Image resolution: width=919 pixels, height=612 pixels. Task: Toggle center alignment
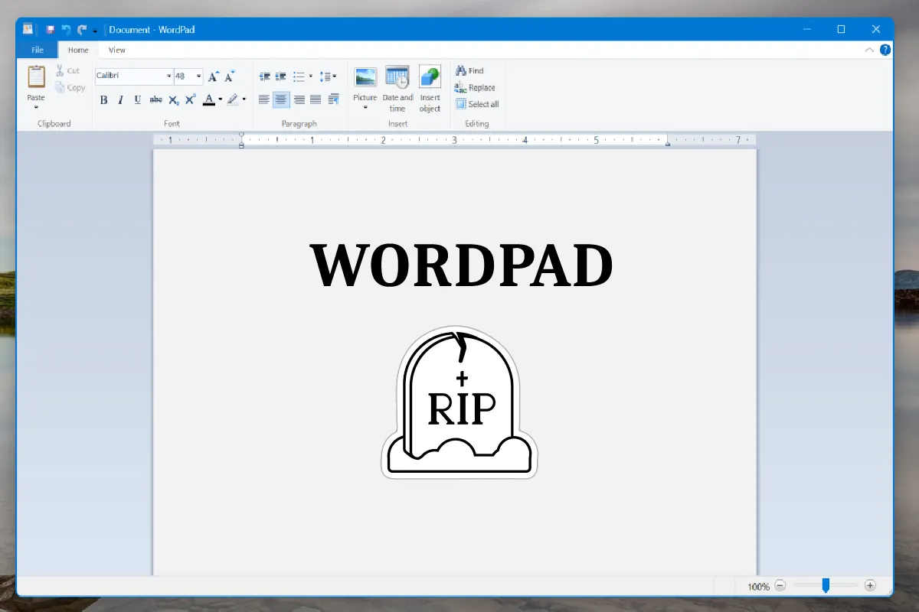(281, 99)
